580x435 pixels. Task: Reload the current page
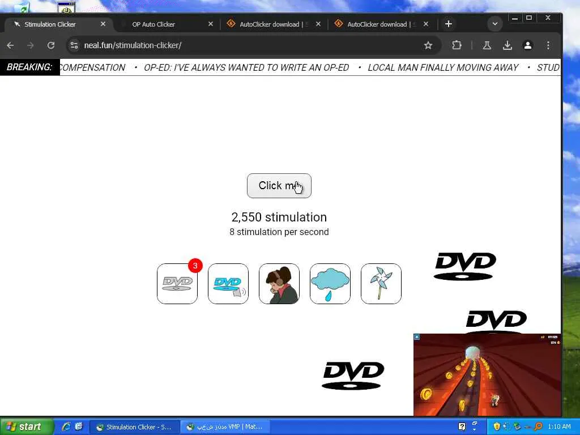tap(50, 45)
